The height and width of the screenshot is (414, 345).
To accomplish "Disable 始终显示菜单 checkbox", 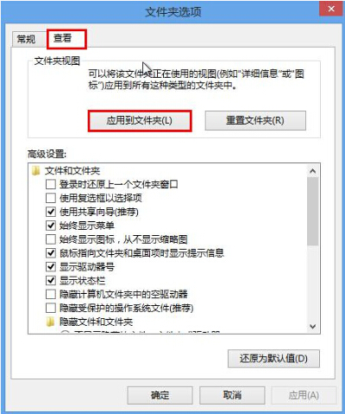I will [51, 226].
